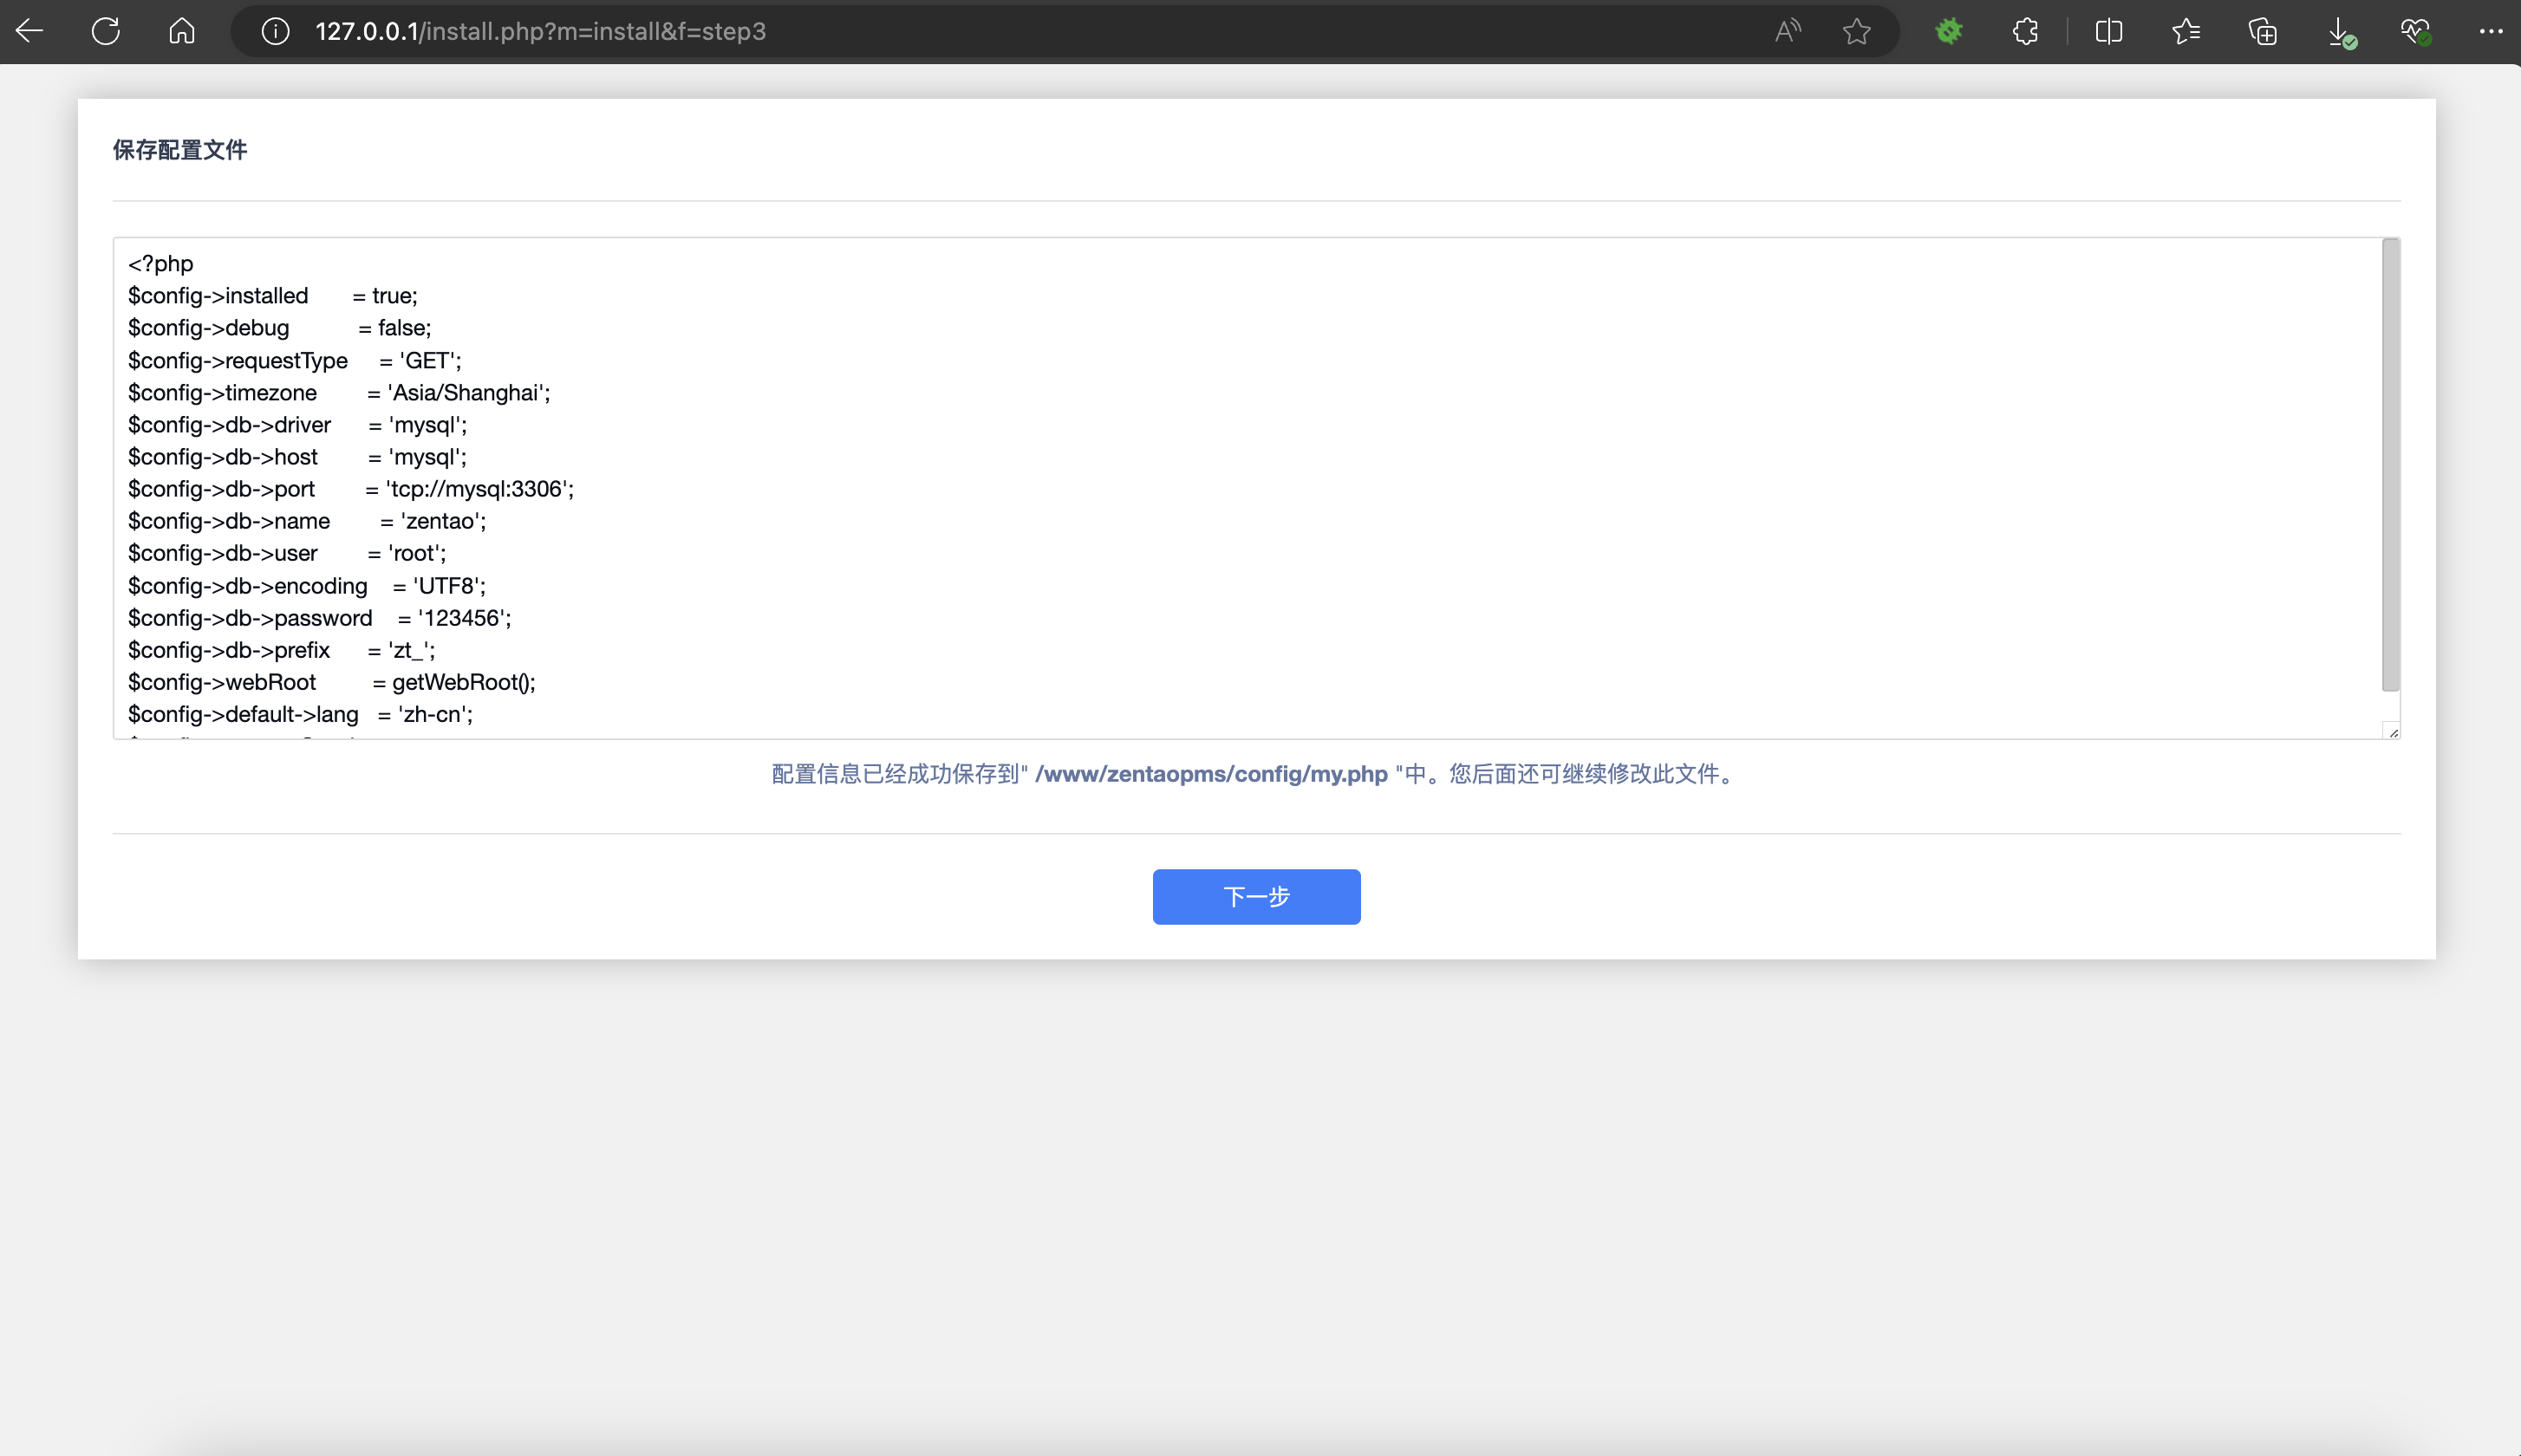
Task: Open browser collections panel
Action: point(2262,31)
